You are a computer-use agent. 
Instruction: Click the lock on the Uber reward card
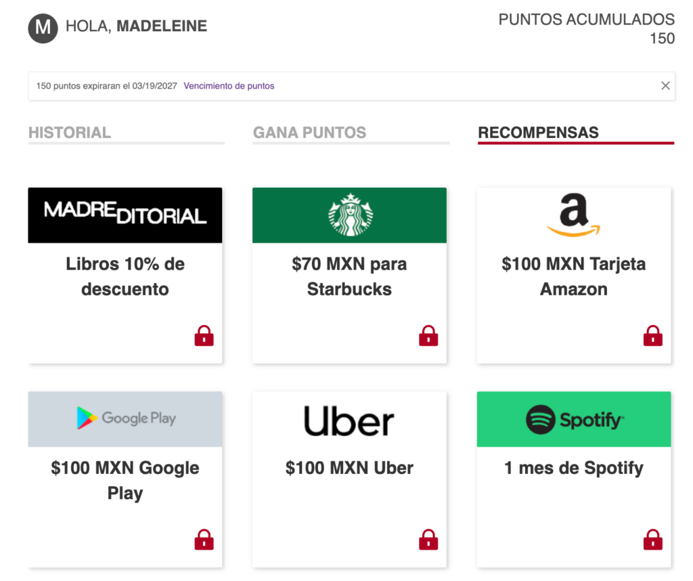click(428, 540)
